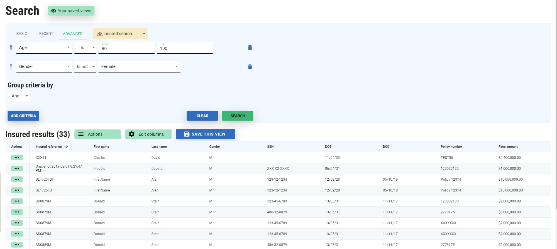The height and width of the screenshot is (249, 557).
Task: Click SAVE THIS VIEW button
Action: 205,134
